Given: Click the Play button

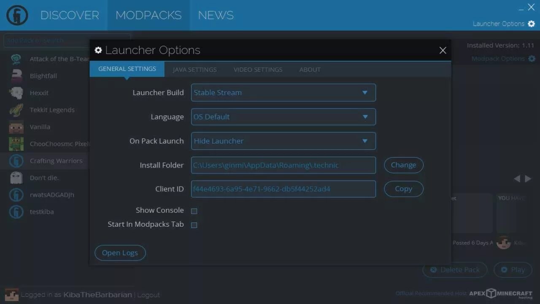Looking at the screenshot, I should 513,270.
